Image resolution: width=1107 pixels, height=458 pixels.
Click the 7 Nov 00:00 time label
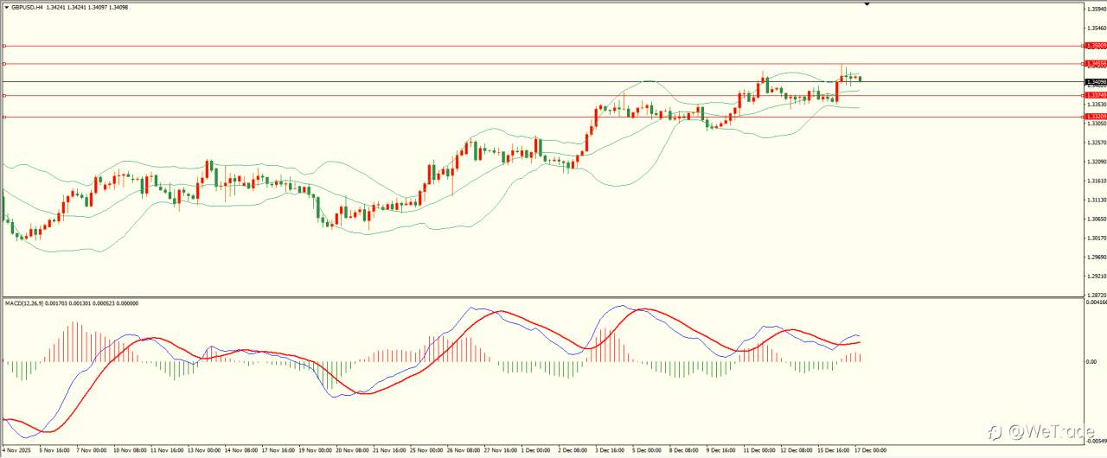(91, 450)
